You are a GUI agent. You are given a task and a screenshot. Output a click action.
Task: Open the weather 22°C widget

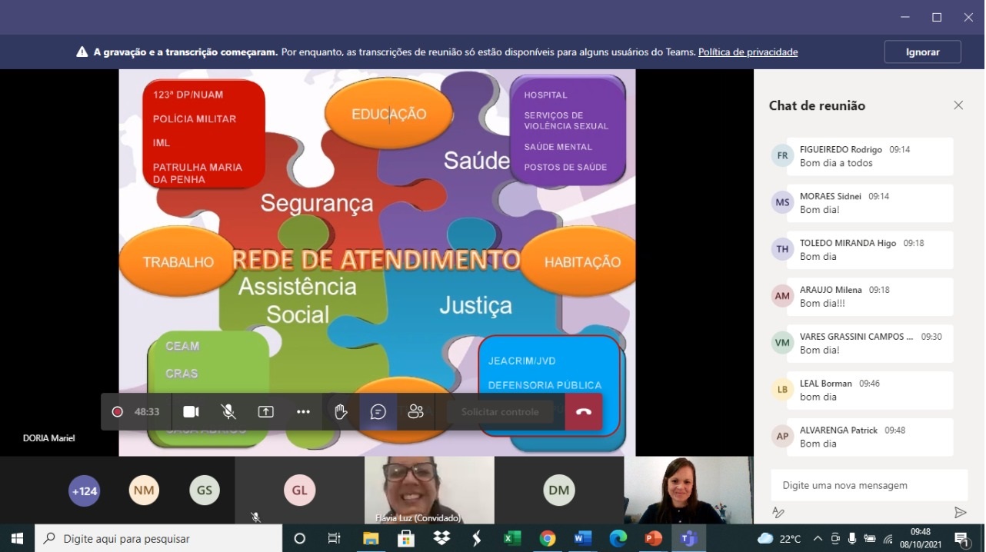[779, 538]
